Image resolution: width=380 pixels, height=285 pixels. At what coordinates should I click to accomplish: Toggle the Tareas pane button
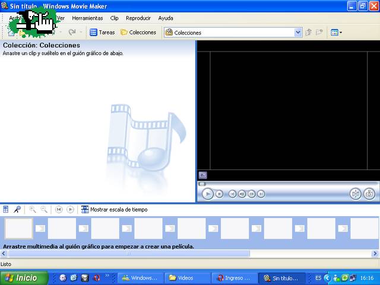tap(102, 32)
